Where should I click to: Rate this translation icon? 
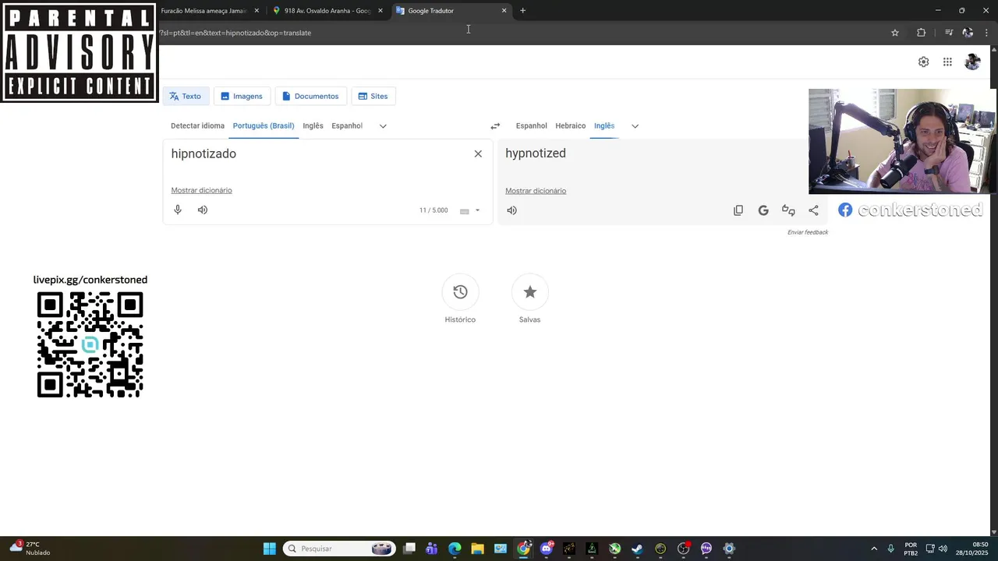(x=788, y=210)
